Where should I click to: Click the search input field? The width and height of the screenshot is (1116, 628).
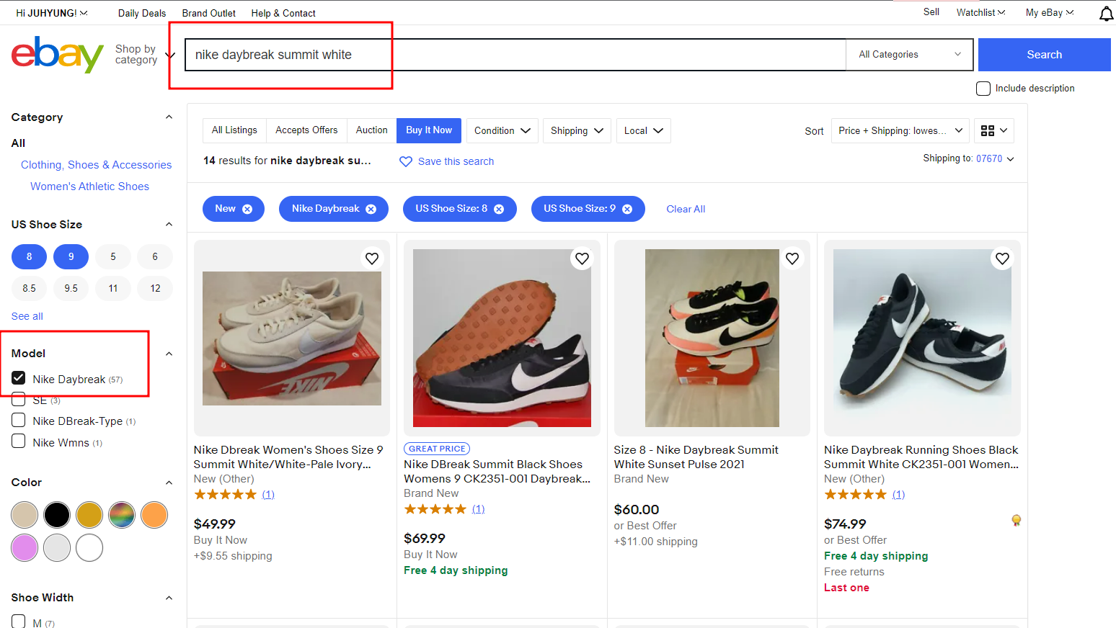(x=515, y=55)
